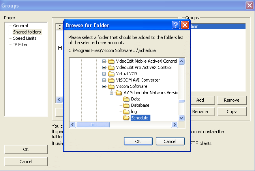
Task: Click the Virtual VCR folder icon
Action: tap(111, 74)
